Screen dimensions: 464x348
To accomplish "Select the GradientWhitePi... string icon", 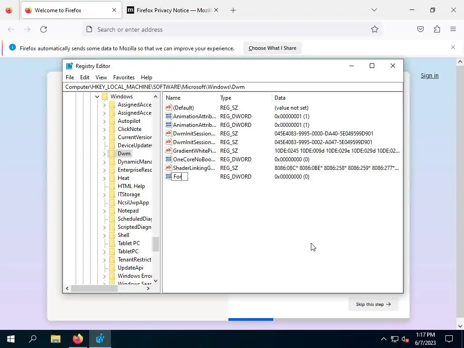I will (x=169, y=150).
